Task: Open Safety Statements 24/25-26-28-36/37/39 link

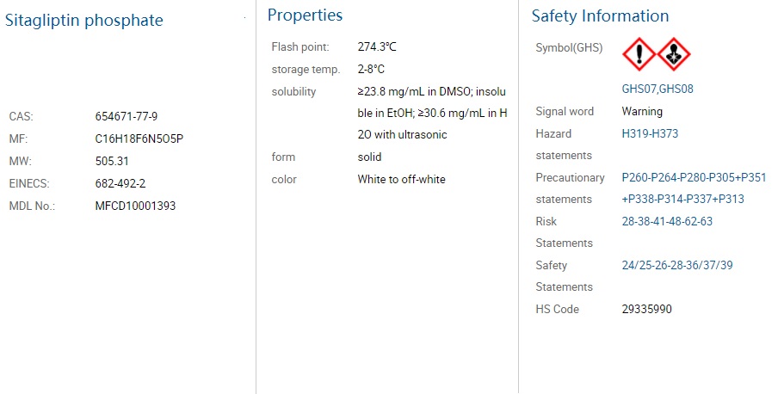Action: click(677, 265)
